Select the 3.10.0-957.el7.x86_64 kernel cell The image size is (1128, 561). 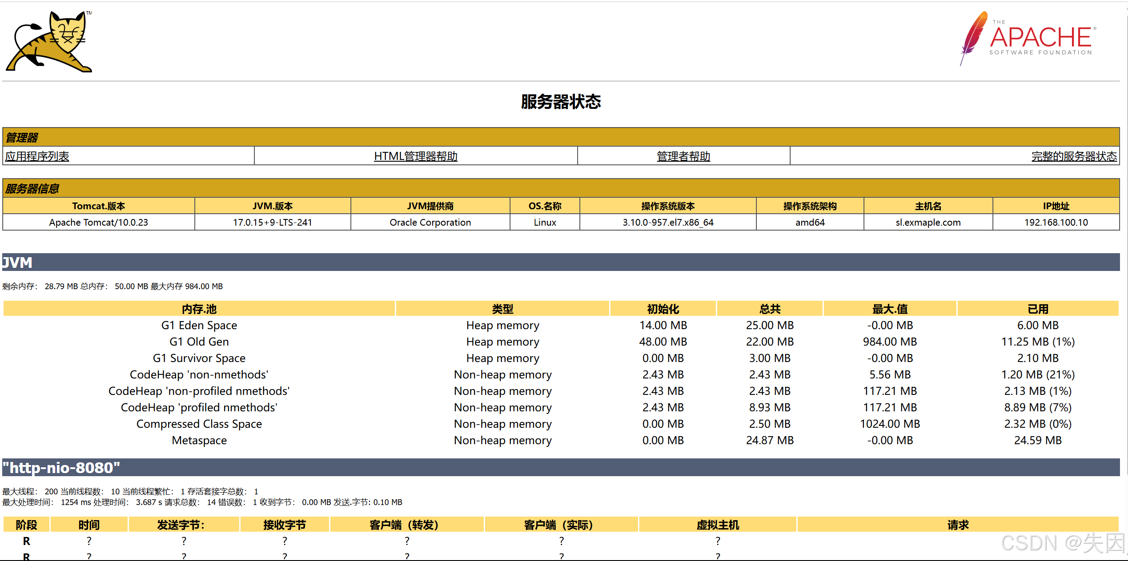668,222
